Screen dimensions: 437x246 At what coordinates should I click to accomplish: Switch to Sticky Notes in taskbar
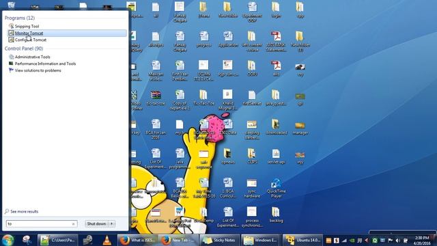click(x=220, y=240)
